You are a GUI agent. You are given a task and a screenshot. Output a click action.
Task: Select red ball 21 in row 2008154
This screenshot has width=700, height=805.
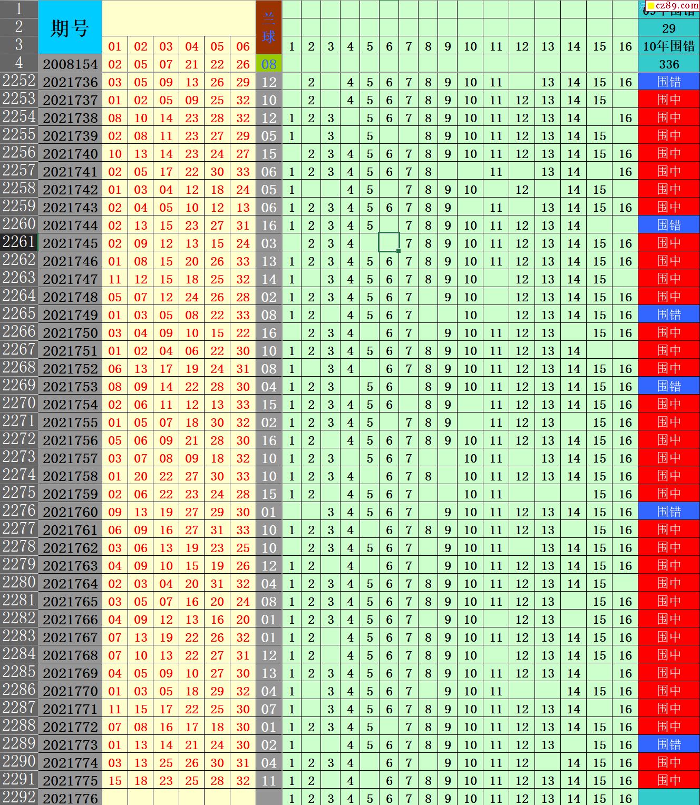192,64
